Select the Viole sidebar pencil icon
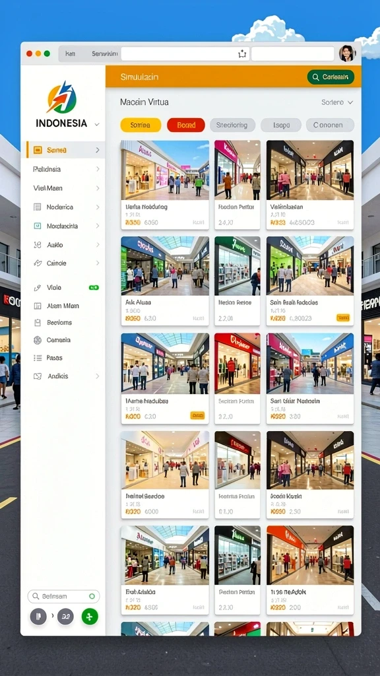Viewport: 380px width, 676px height. 38,288
